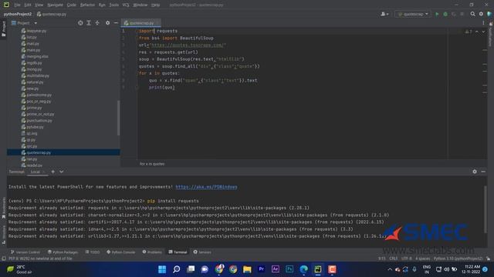Click the Select Opened File target icon
The height and width of the screenshot is (277, 494).
[80, 23]
